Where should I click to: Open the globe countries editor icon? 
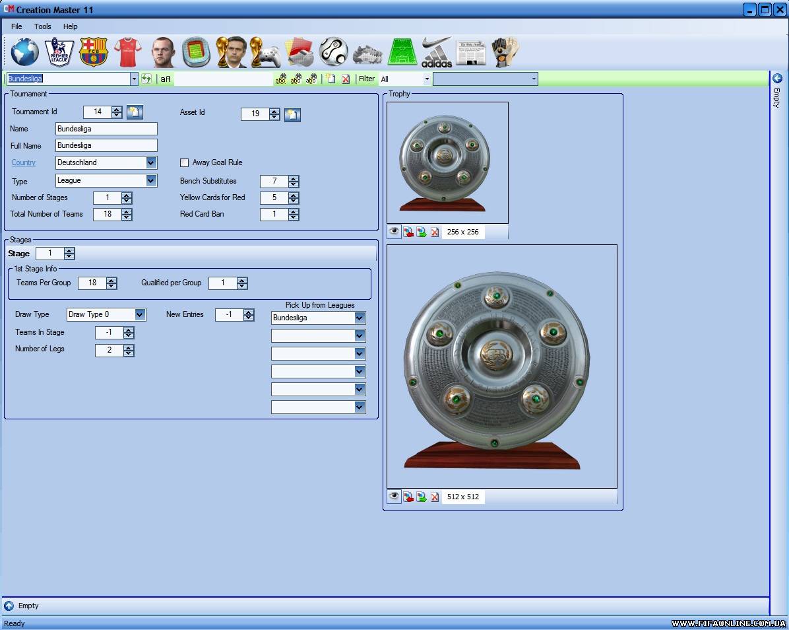click(24, 52)
